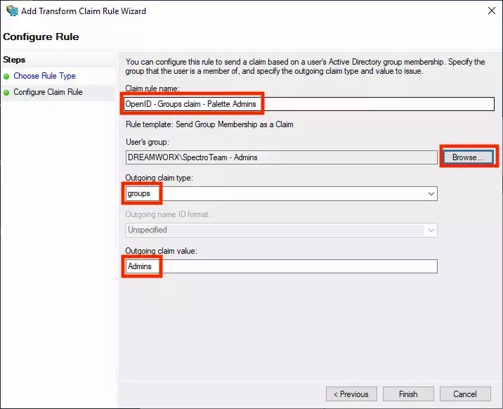
Task: Click the User's group field showing DREAMWORX\SpectroTeam
Action: [x=281, y=157]
